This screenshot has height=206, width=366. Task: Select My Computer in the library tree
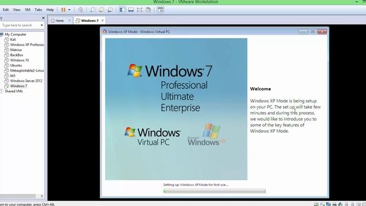pyautogui.click(x=15, y=34)
